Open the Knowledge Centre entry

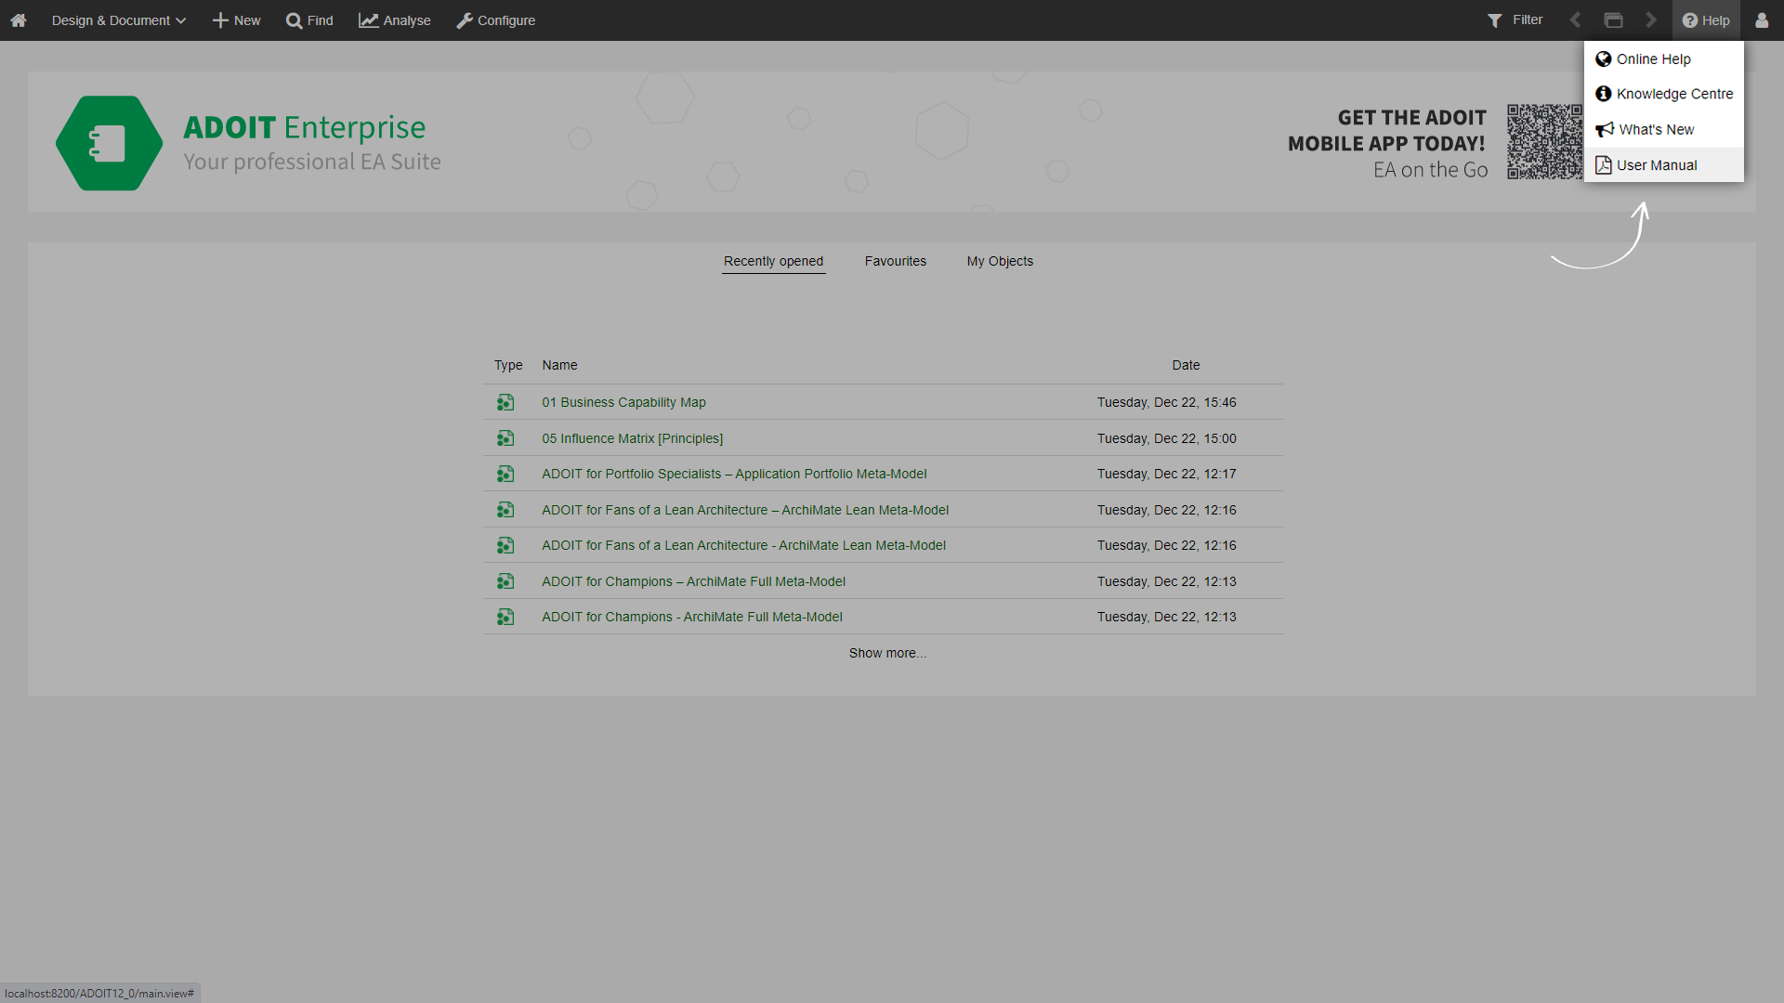1663,94
